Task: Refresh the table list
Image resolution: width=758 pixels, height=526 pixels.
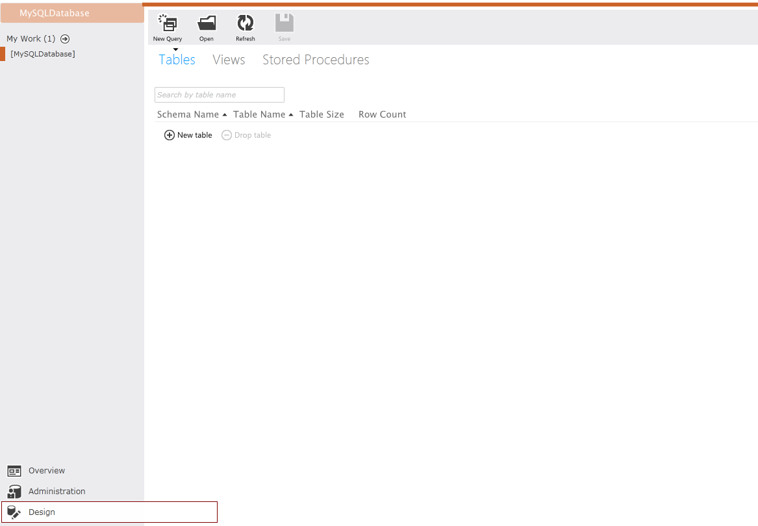Action: coord(246,24)
